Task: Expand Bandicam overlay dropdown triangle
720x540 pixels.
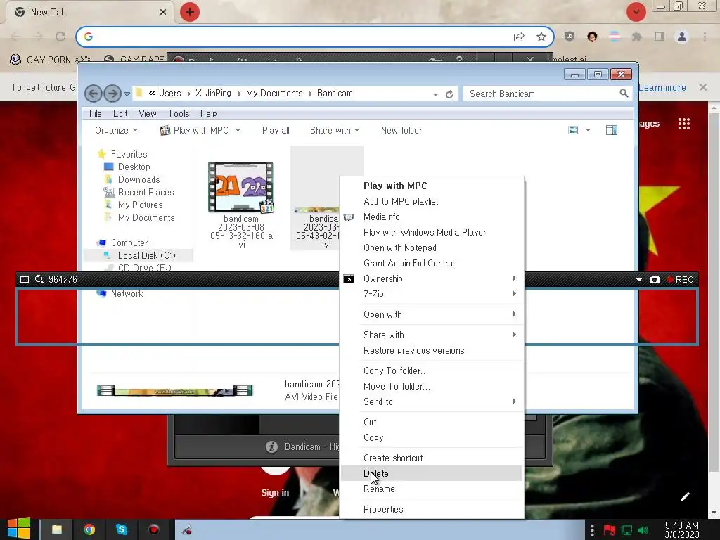Action: 638,279
